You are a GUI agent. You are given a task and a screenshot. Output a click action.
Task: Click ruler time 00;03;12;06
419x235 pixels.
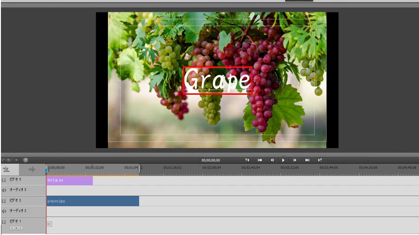pos(289,167)
